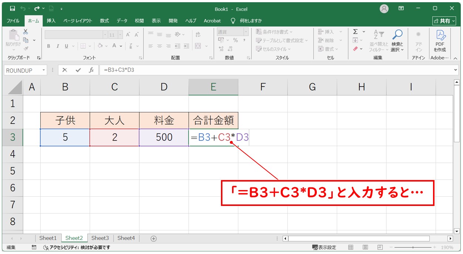The height and width of the screenshot is (254, 463).
Task: Click the accessibility status アクセシビリティ message
Action: pyautogui.click(x=77, y=247)
